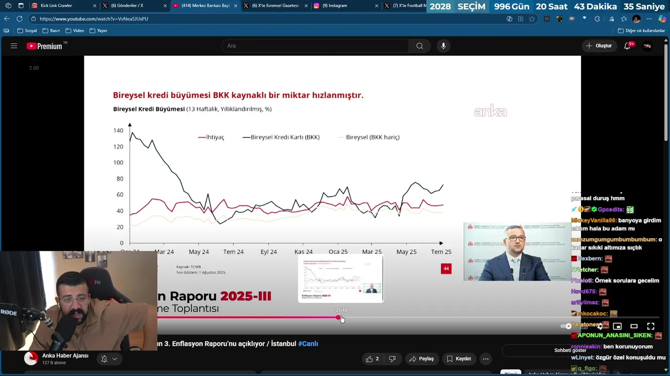Viewport: 670px width, 376px height.
Task: Click Kaydet save button
Action: (459, 359)
